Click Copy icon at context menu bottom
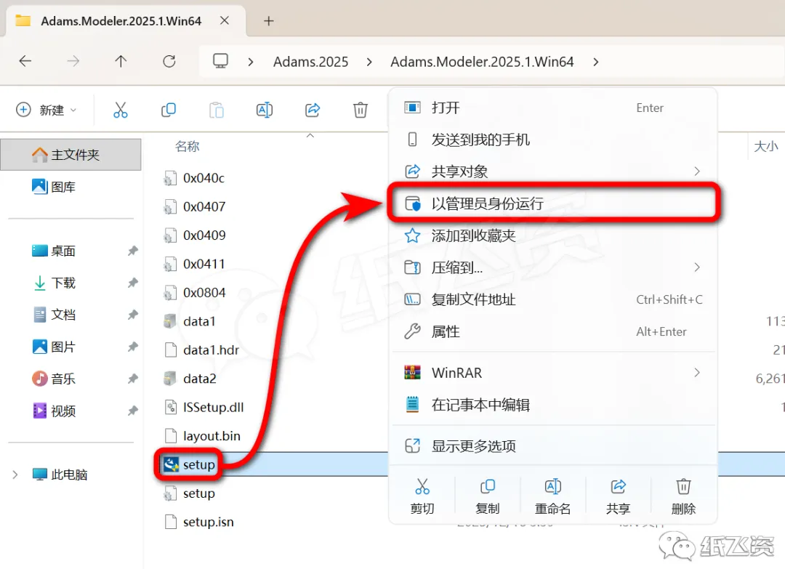This screenshot has width=785, height=569. [487, 487]
